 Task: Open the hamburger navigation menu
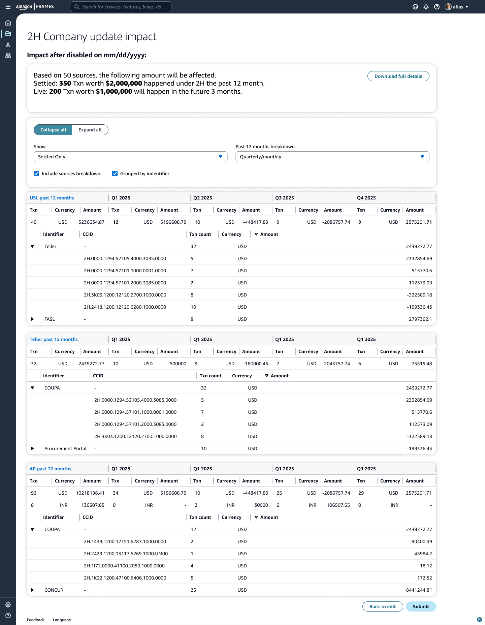8,7
